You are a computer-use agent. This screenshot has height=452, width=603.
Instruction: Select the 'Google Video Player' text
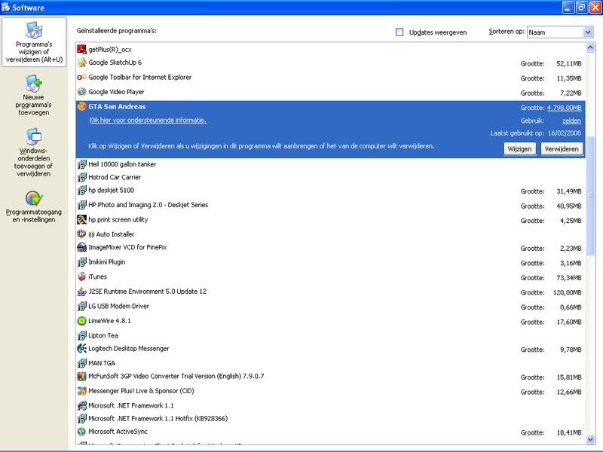[117, 92]
